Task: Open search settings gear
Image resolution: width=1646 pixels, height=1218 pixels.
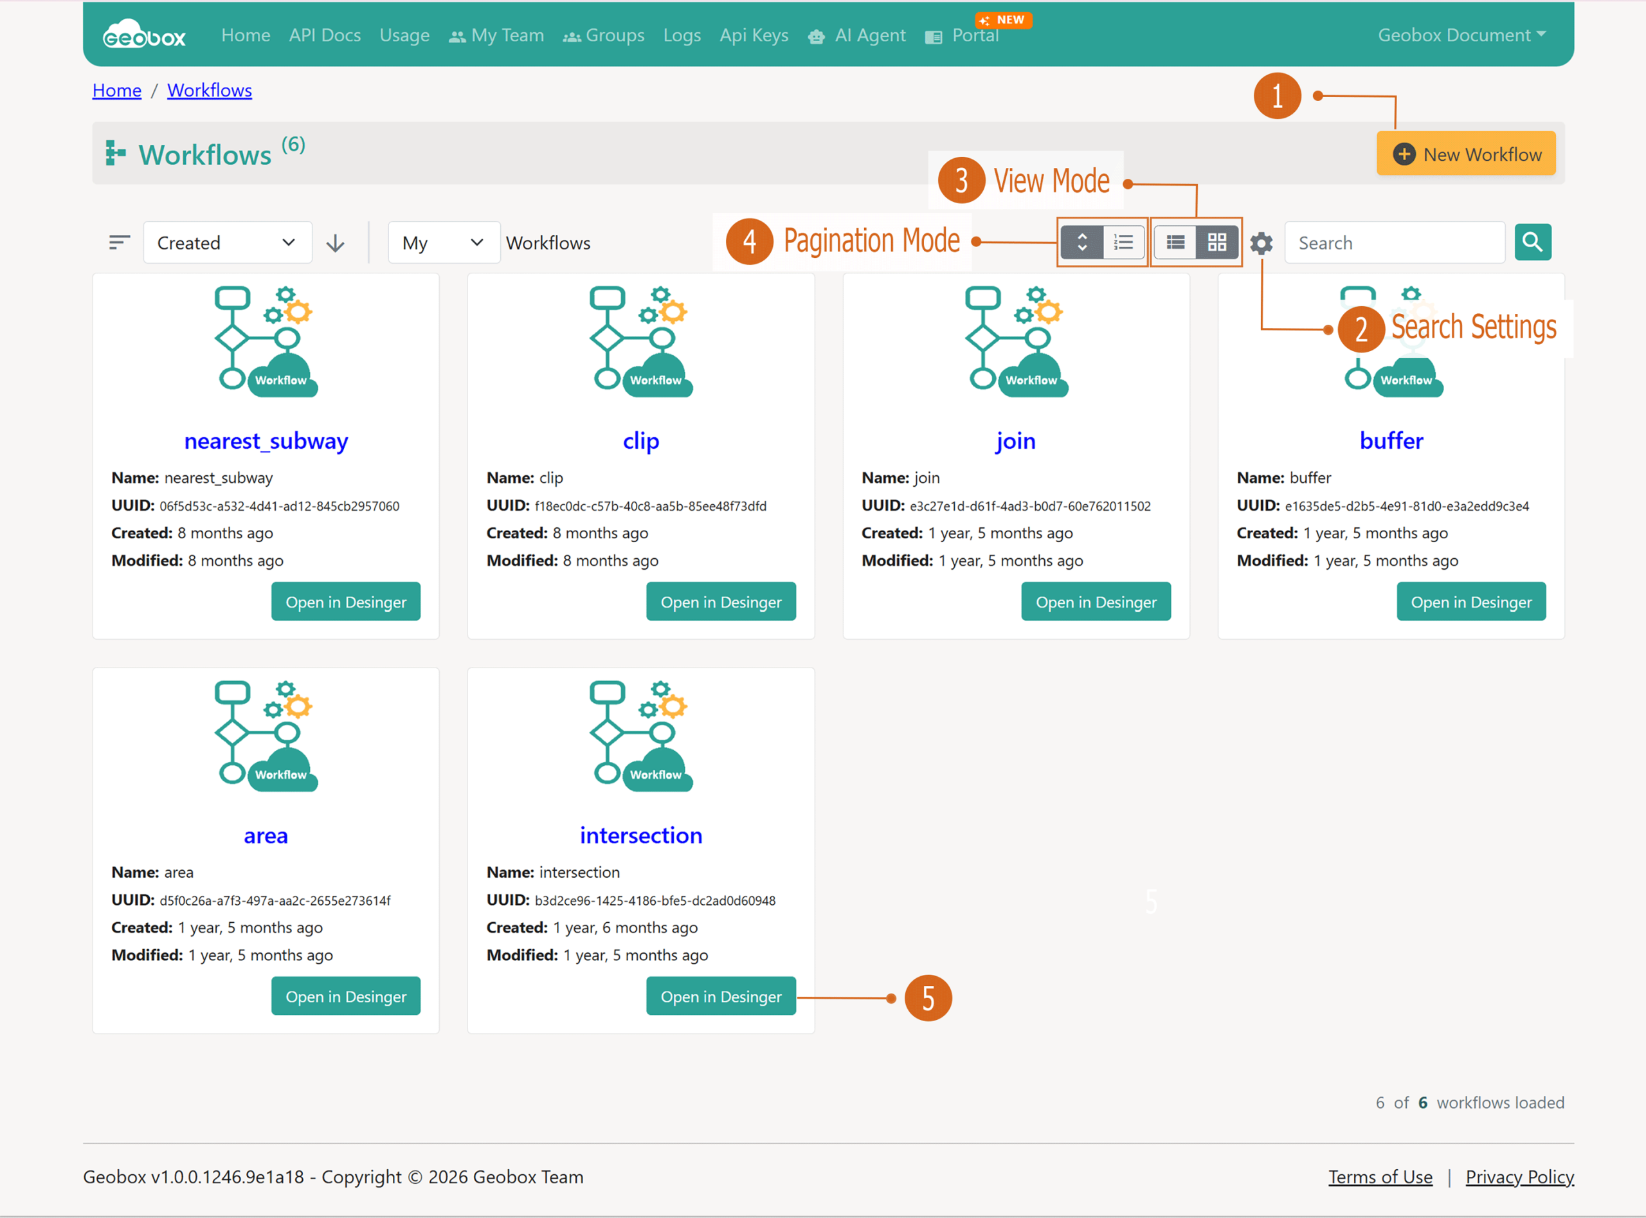Action: 1262,242
